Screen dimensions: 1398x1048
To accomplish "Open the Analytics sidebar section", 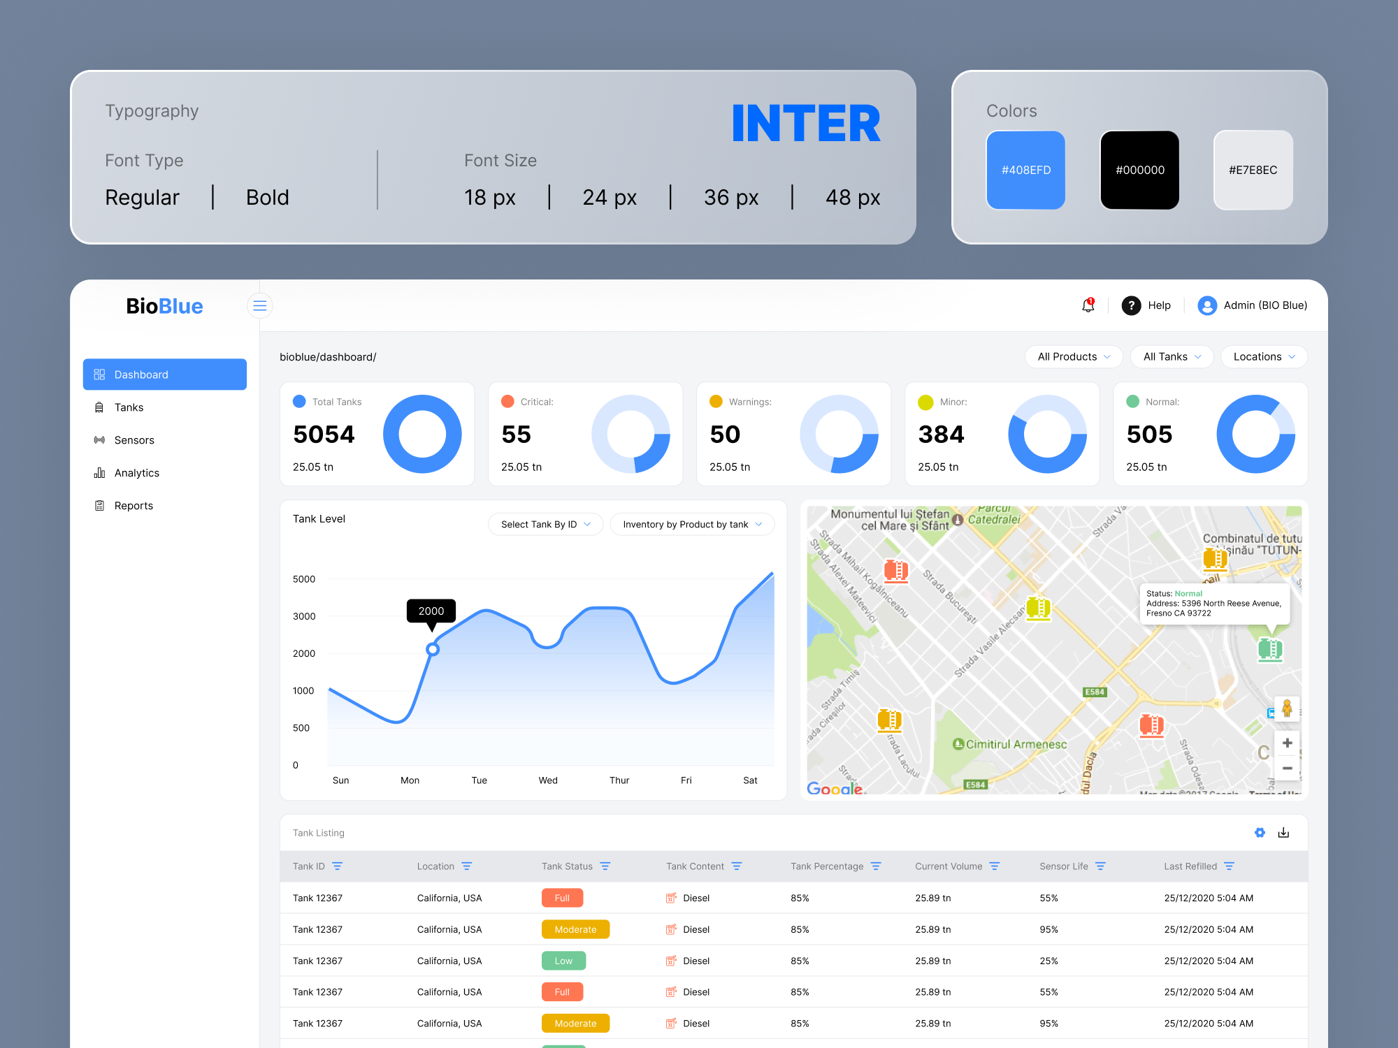I will pyautogui.click(x=136, y=473).
